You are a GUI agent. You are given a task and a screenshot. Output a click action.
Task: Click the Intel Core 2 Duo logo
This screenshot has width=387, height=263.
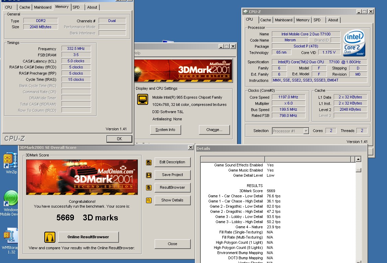354,43
